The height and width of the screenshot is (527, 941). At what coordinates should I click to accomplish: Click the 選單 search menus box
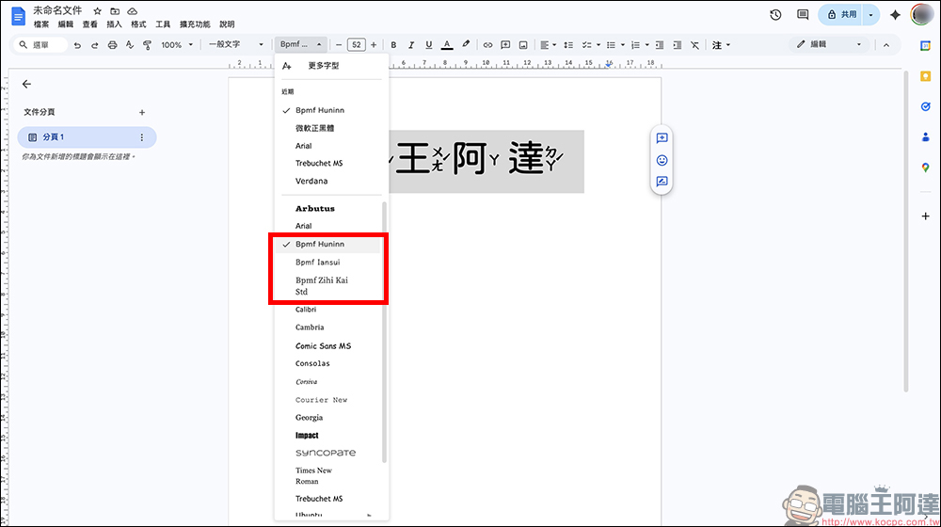(x=40, y=45)
